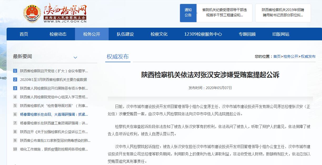Collapse the 最新要闻 list chevron
This screenshot has width=322, height=165.
point(76,57)
